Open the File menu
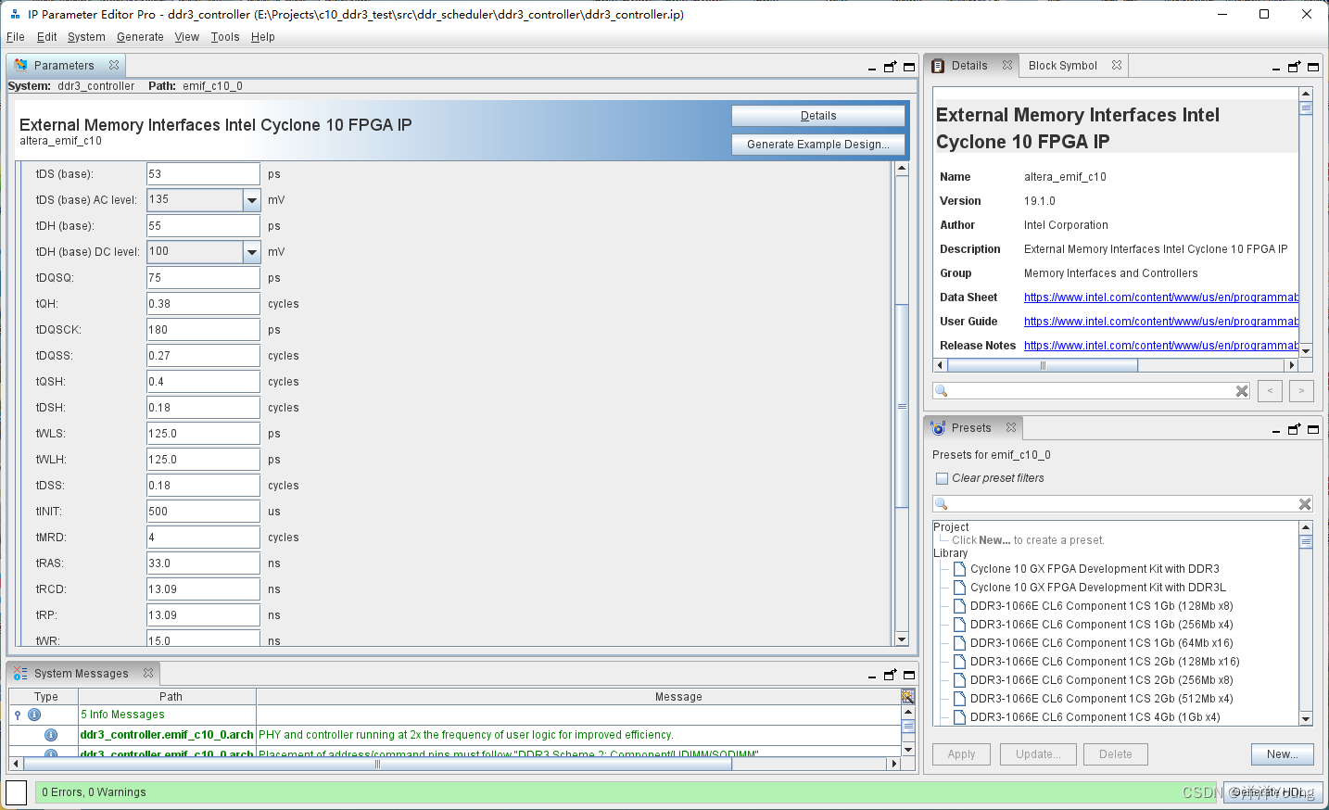 (x=16, y=37)
